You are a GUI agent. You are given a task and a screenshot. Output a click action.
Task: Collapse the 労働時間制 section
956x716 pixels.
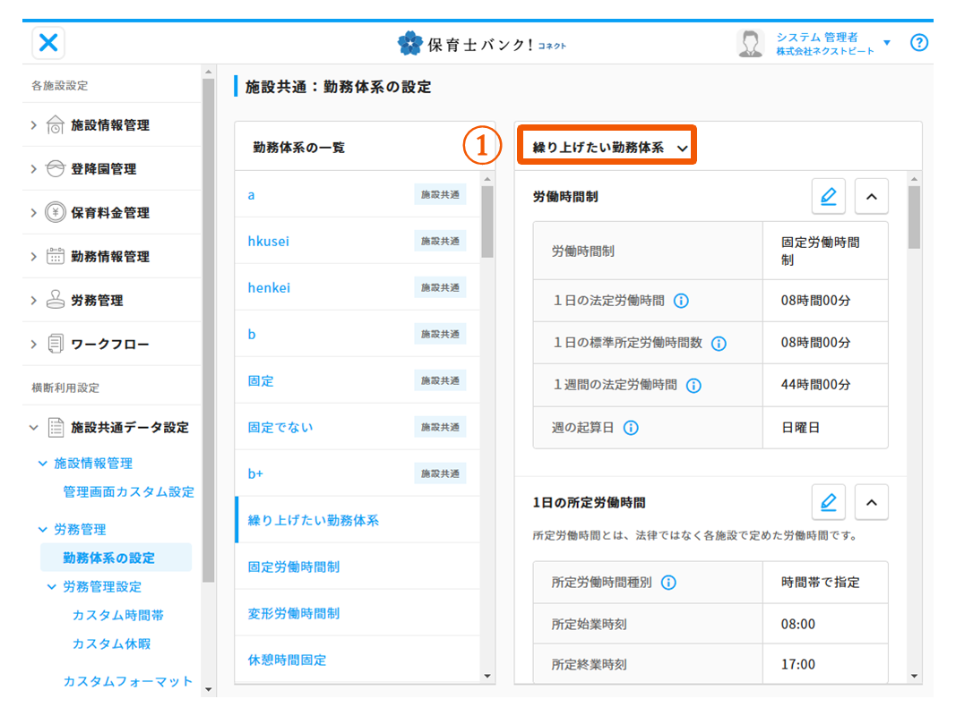pyautogui.click(x=871, y=196)
